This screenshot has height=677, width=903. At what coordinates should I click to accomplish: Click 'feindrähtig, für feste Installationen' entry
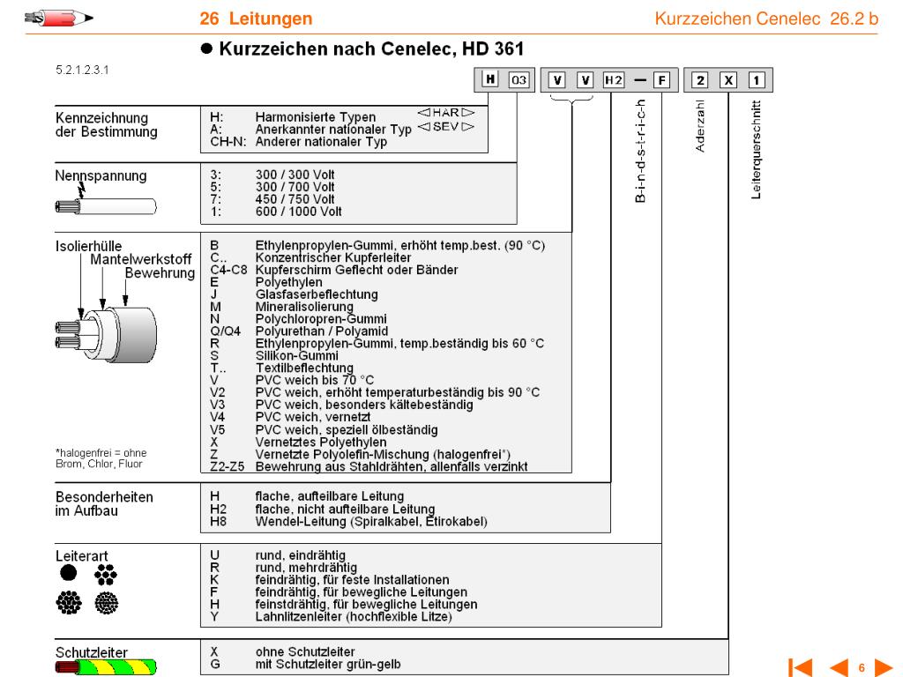pos(353,580)
